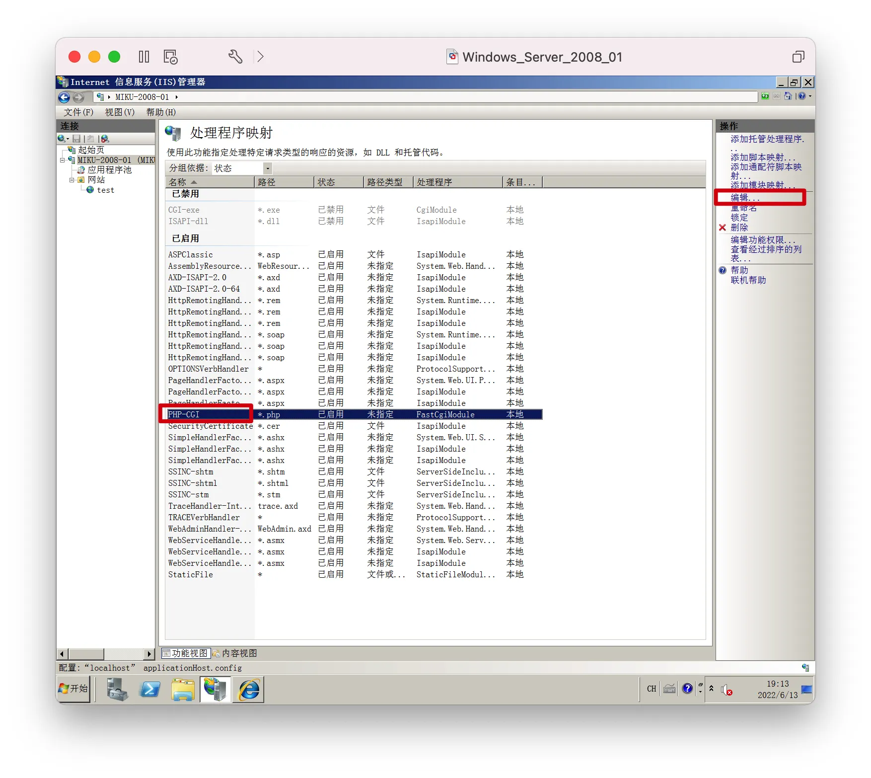Launch Windows PowerShell from the taskbar

click(150, 689)
